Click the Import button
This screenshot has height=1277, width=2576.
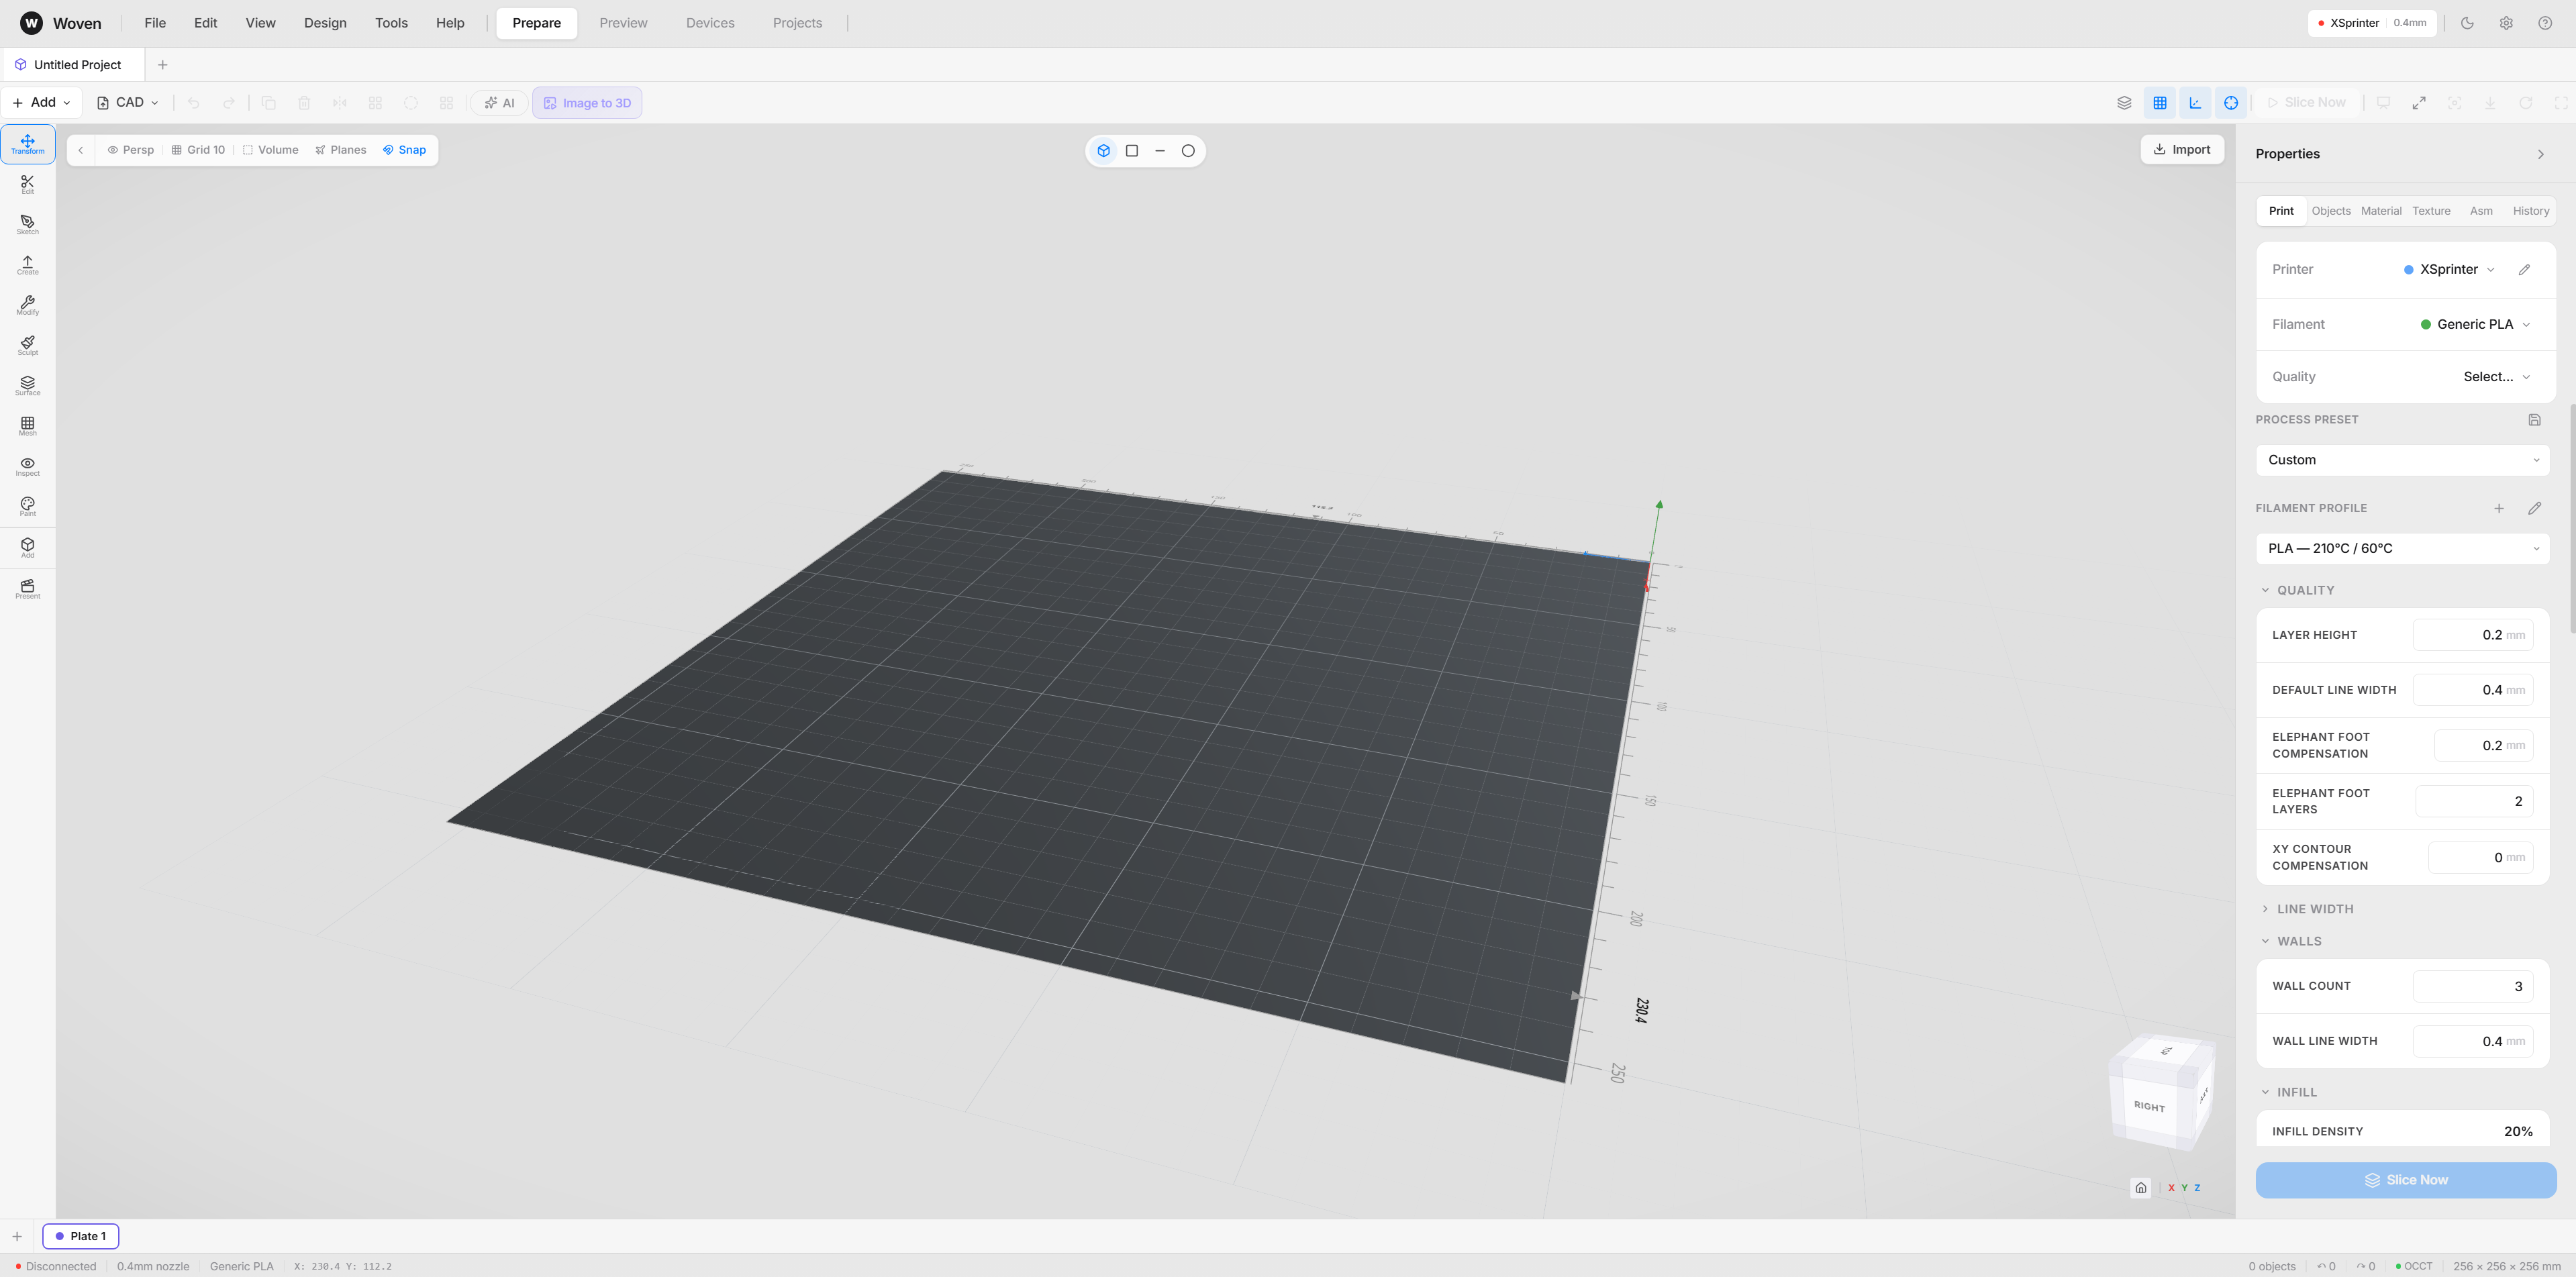pos(2182,149)
